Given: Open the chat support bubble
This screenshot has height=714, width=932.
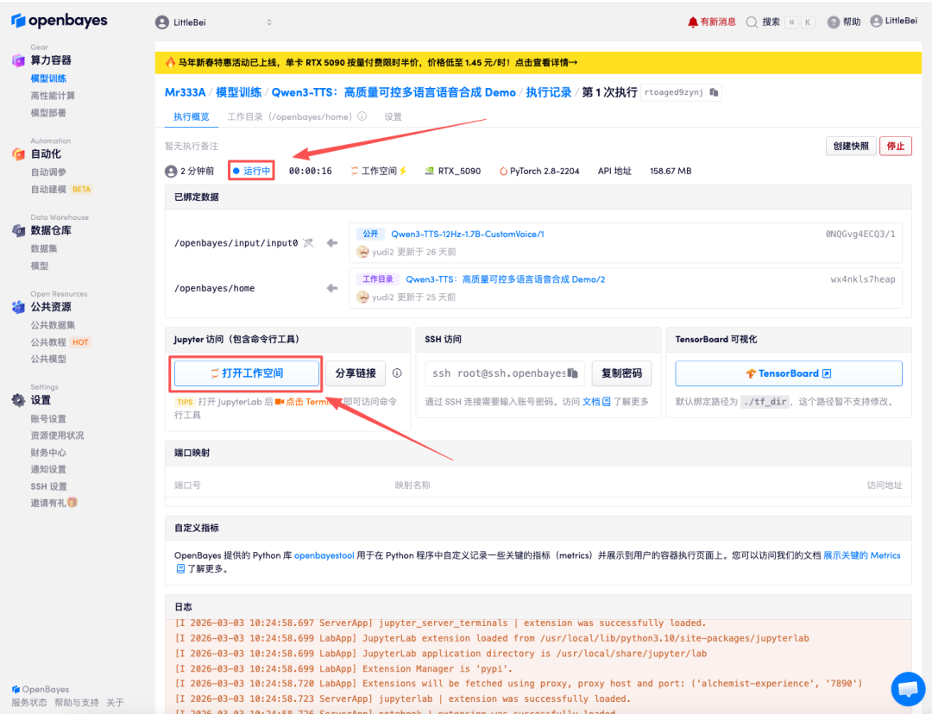Looking at the screenshot, I should [908, 689].
